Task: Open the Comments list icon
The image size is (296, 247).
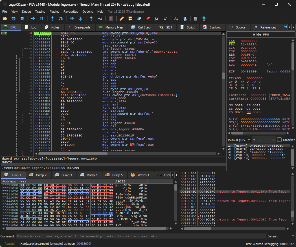Action: click(x=130, y=19)
